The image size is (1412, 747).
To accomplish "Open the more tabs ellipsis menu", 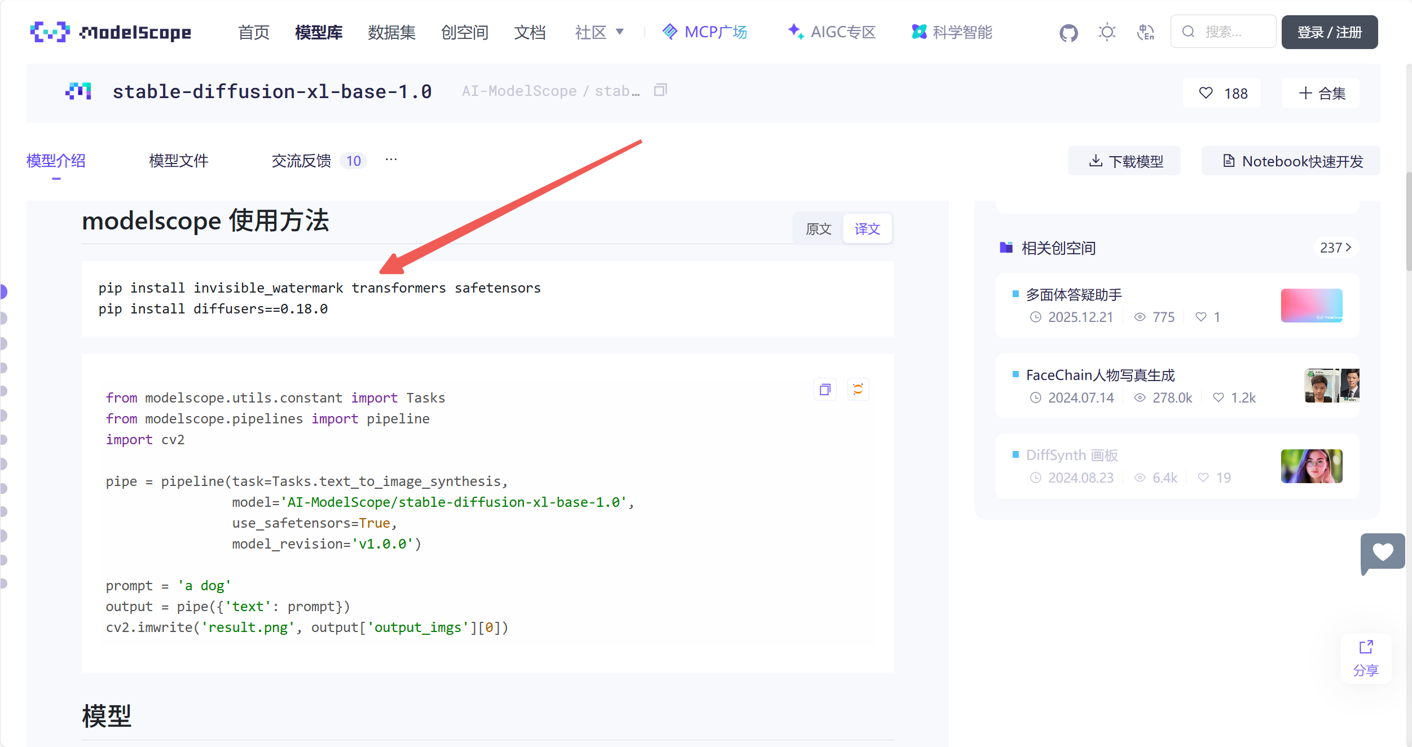I will [x=391, y=160].
